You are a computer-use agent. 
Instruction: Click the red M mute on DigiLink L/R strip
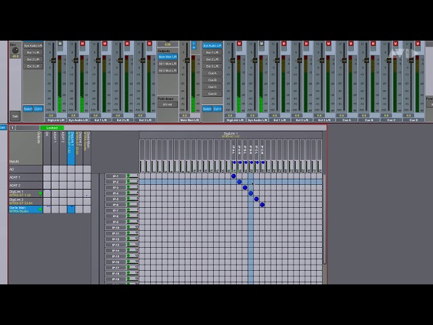click(x=239, y=43)
